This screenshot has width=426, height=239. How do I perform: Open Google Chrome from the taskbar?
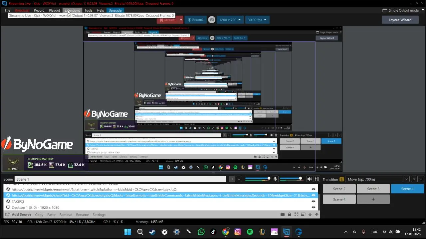coord(226,232)
